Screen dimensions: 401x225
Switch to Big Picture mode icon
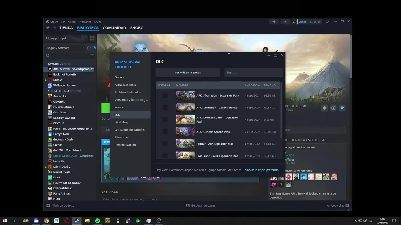[327, 22]
